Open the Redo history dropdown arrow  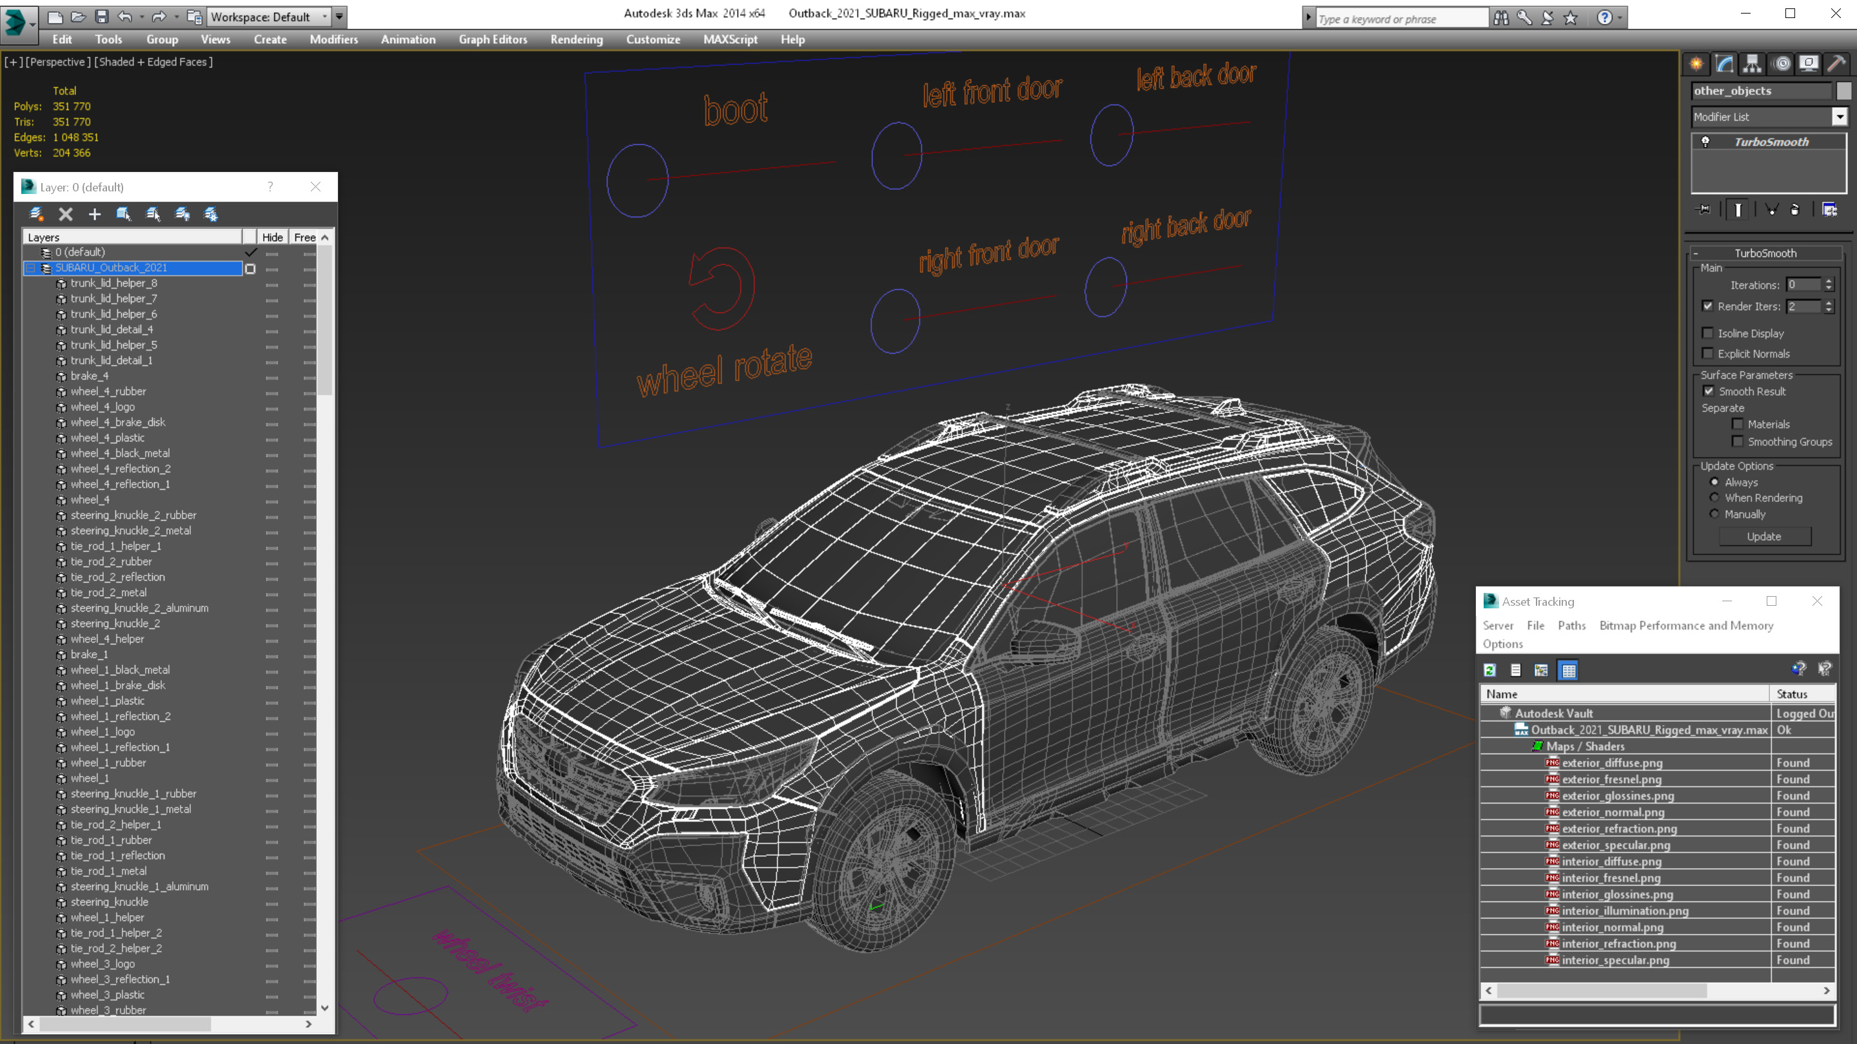click(175, 16)
